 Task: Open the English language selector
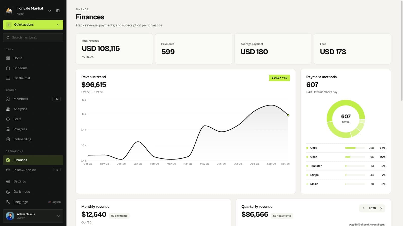tap(54, 202)
